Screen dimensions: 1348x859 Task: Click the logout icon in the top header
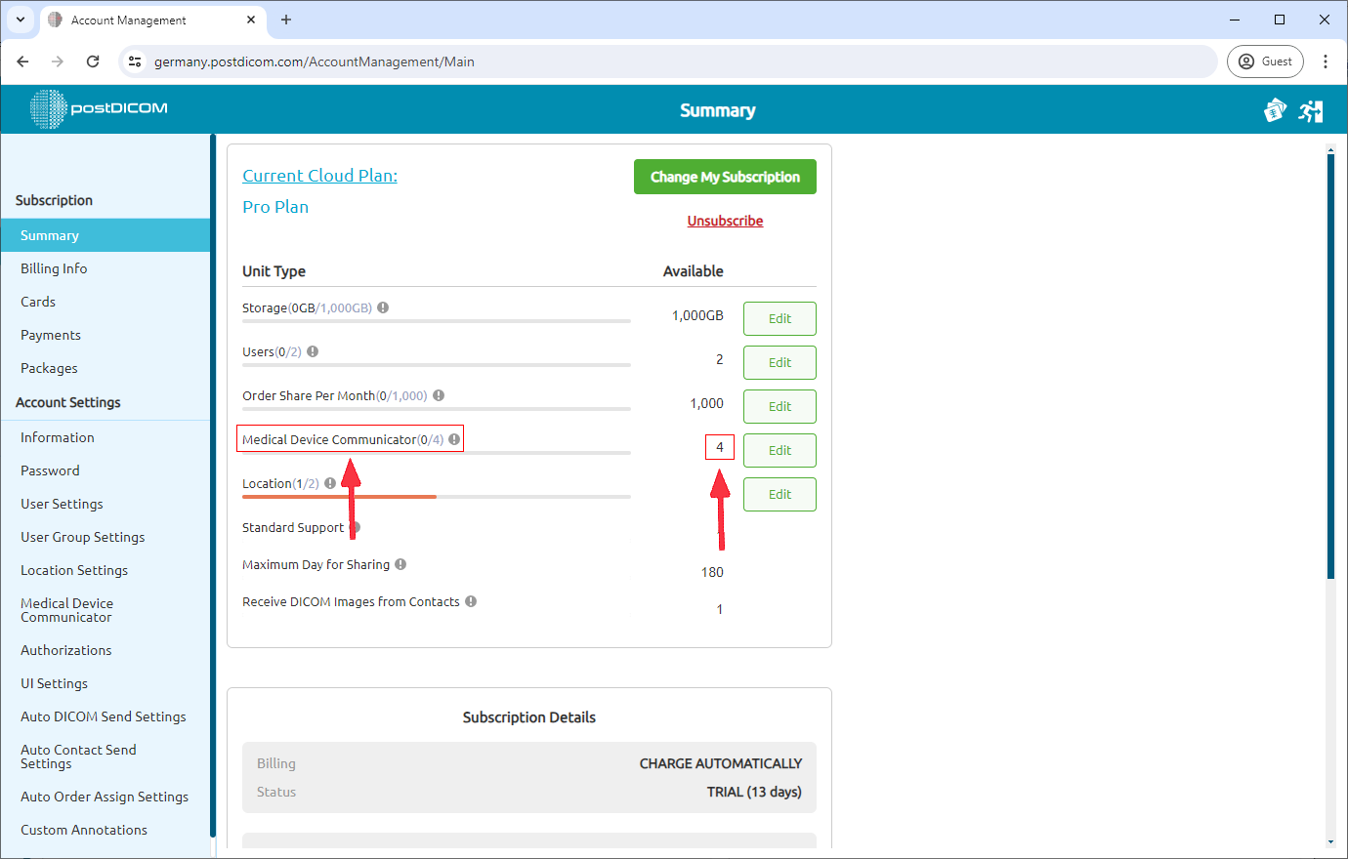click(1311, 110)
